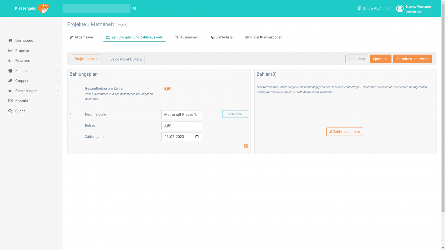Click the Klassengeld fox logo
This screenshot has height=250, width=445.
pyautogui.click(x=32, y=8)
